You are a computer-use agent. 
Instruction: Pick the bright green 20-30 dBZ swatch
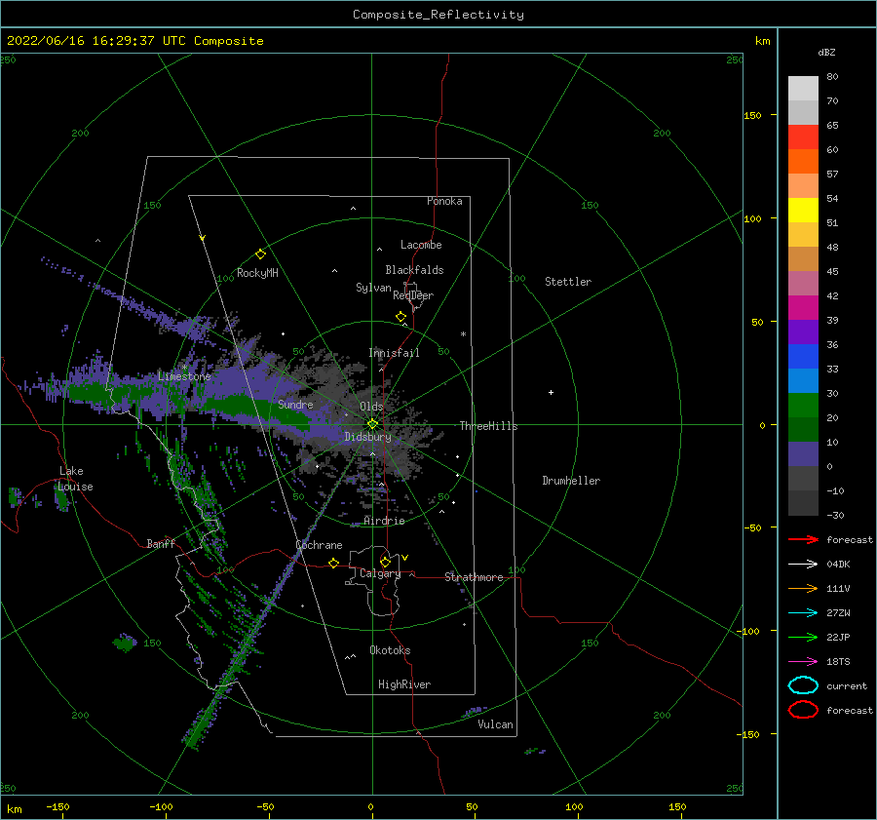click(803, 405)
